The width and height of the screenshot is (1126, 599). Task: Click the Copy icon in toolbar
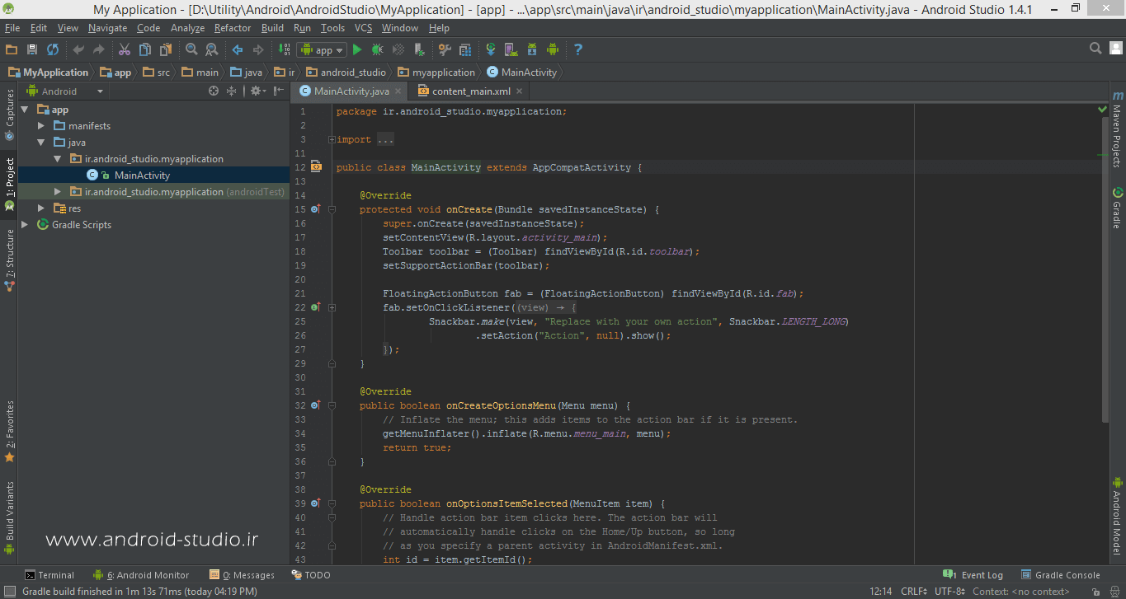tap(145, 49)
